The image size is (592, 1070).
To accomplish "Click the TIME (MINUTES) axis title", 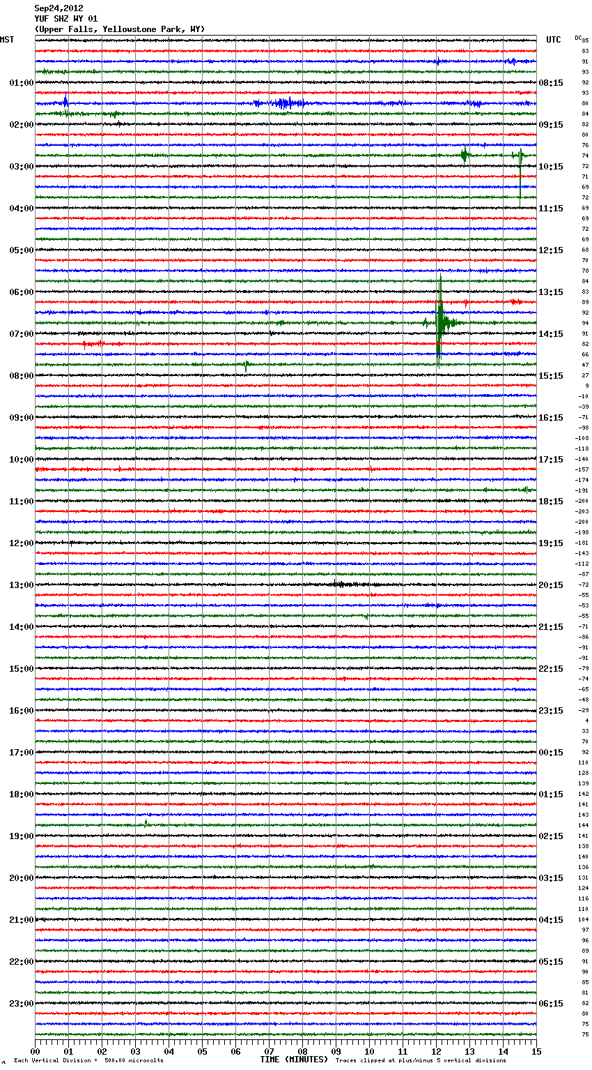I will click(x=294, y=1060).
